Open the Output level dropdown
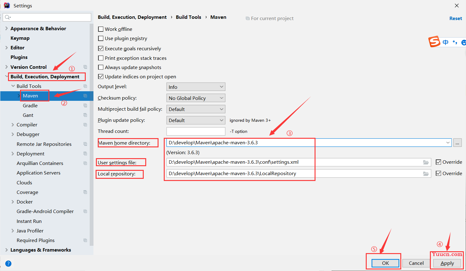The width and height of the screenshot is (466, 271). point(196,87)
